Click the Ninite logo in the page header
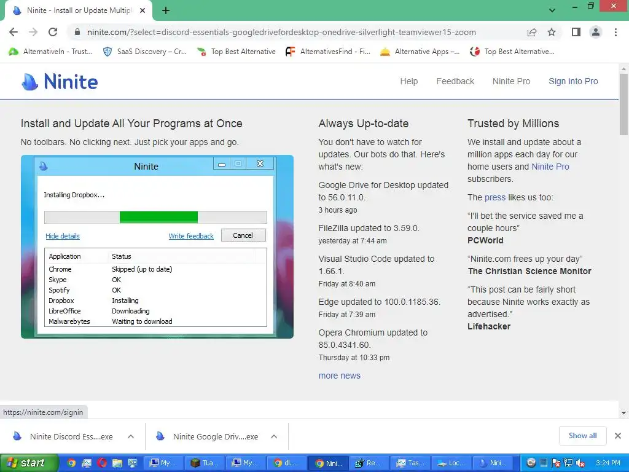Image resolution: width=629 pixels, height=472 pixels. pos(60,82)
